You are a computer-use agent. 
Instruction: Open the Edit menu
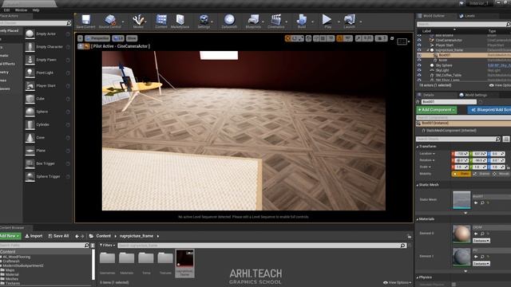coord(6,10)
